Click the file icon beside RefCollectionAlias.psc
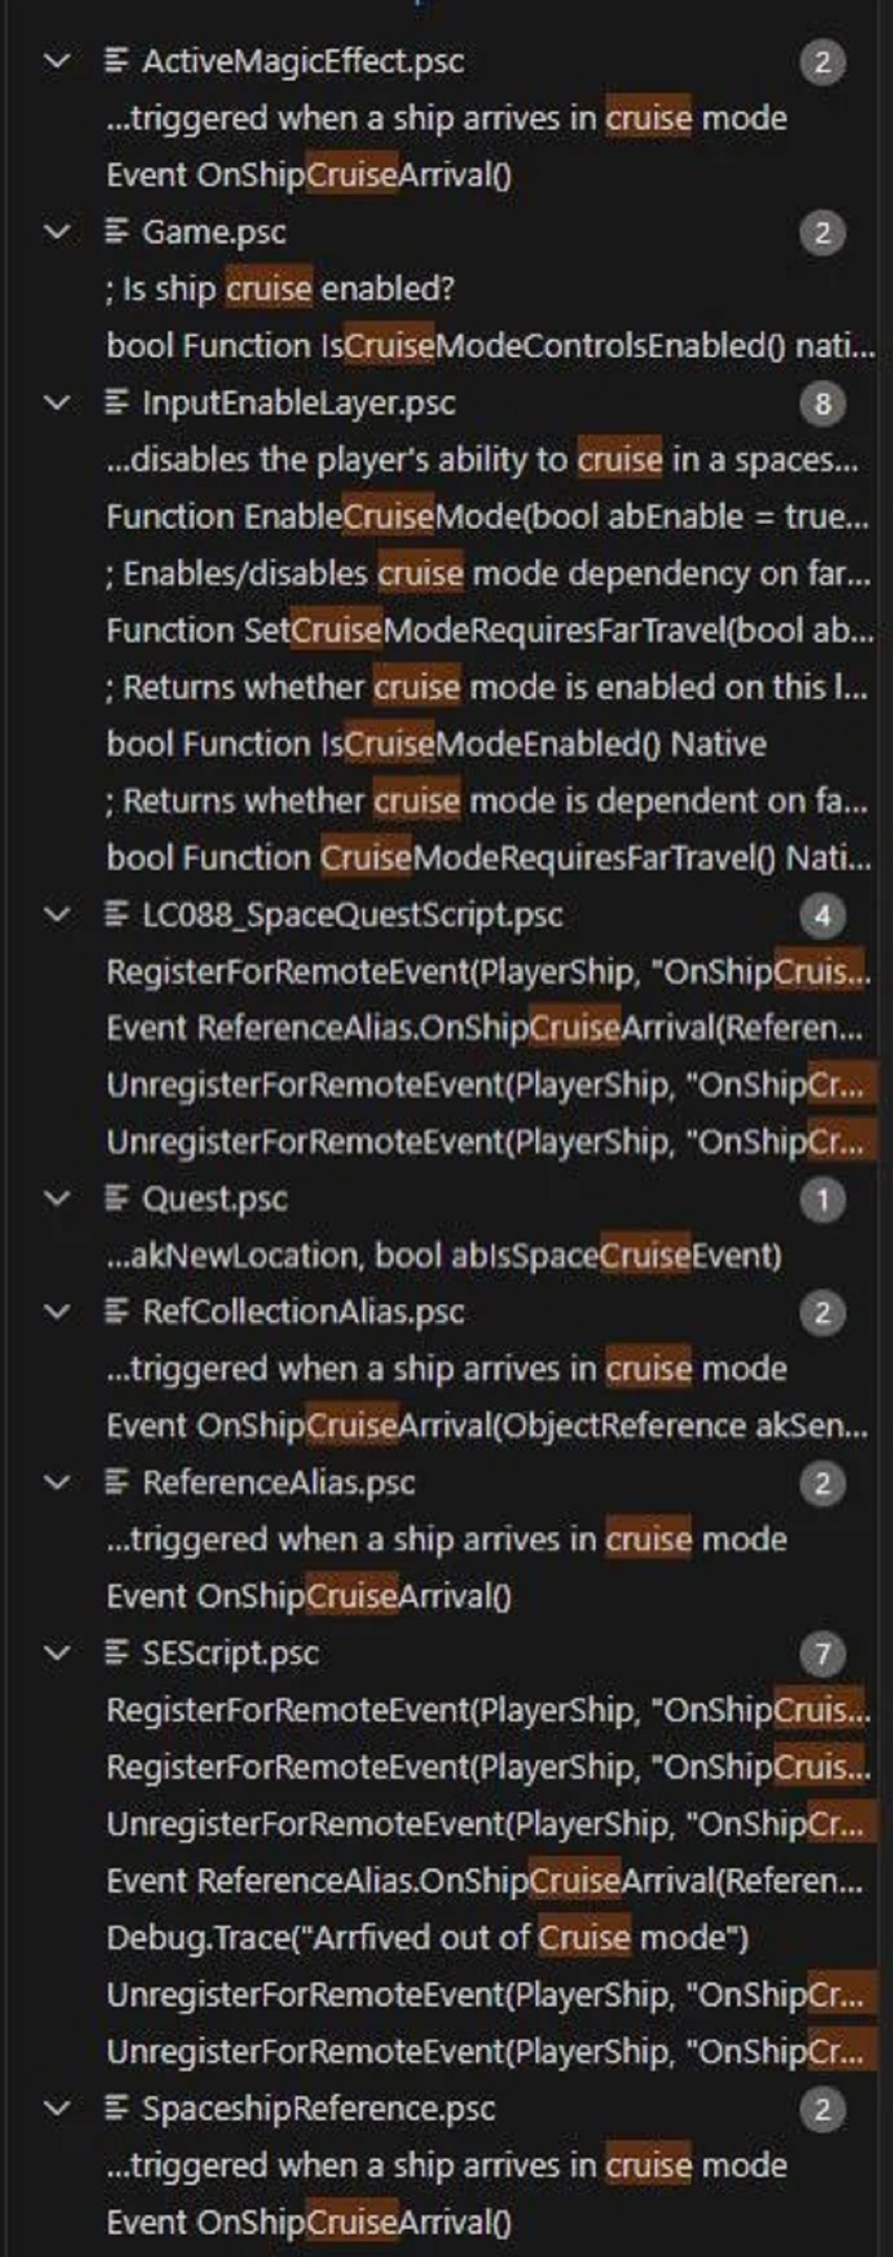The image size is (893, 2257). pos(114,1311)
